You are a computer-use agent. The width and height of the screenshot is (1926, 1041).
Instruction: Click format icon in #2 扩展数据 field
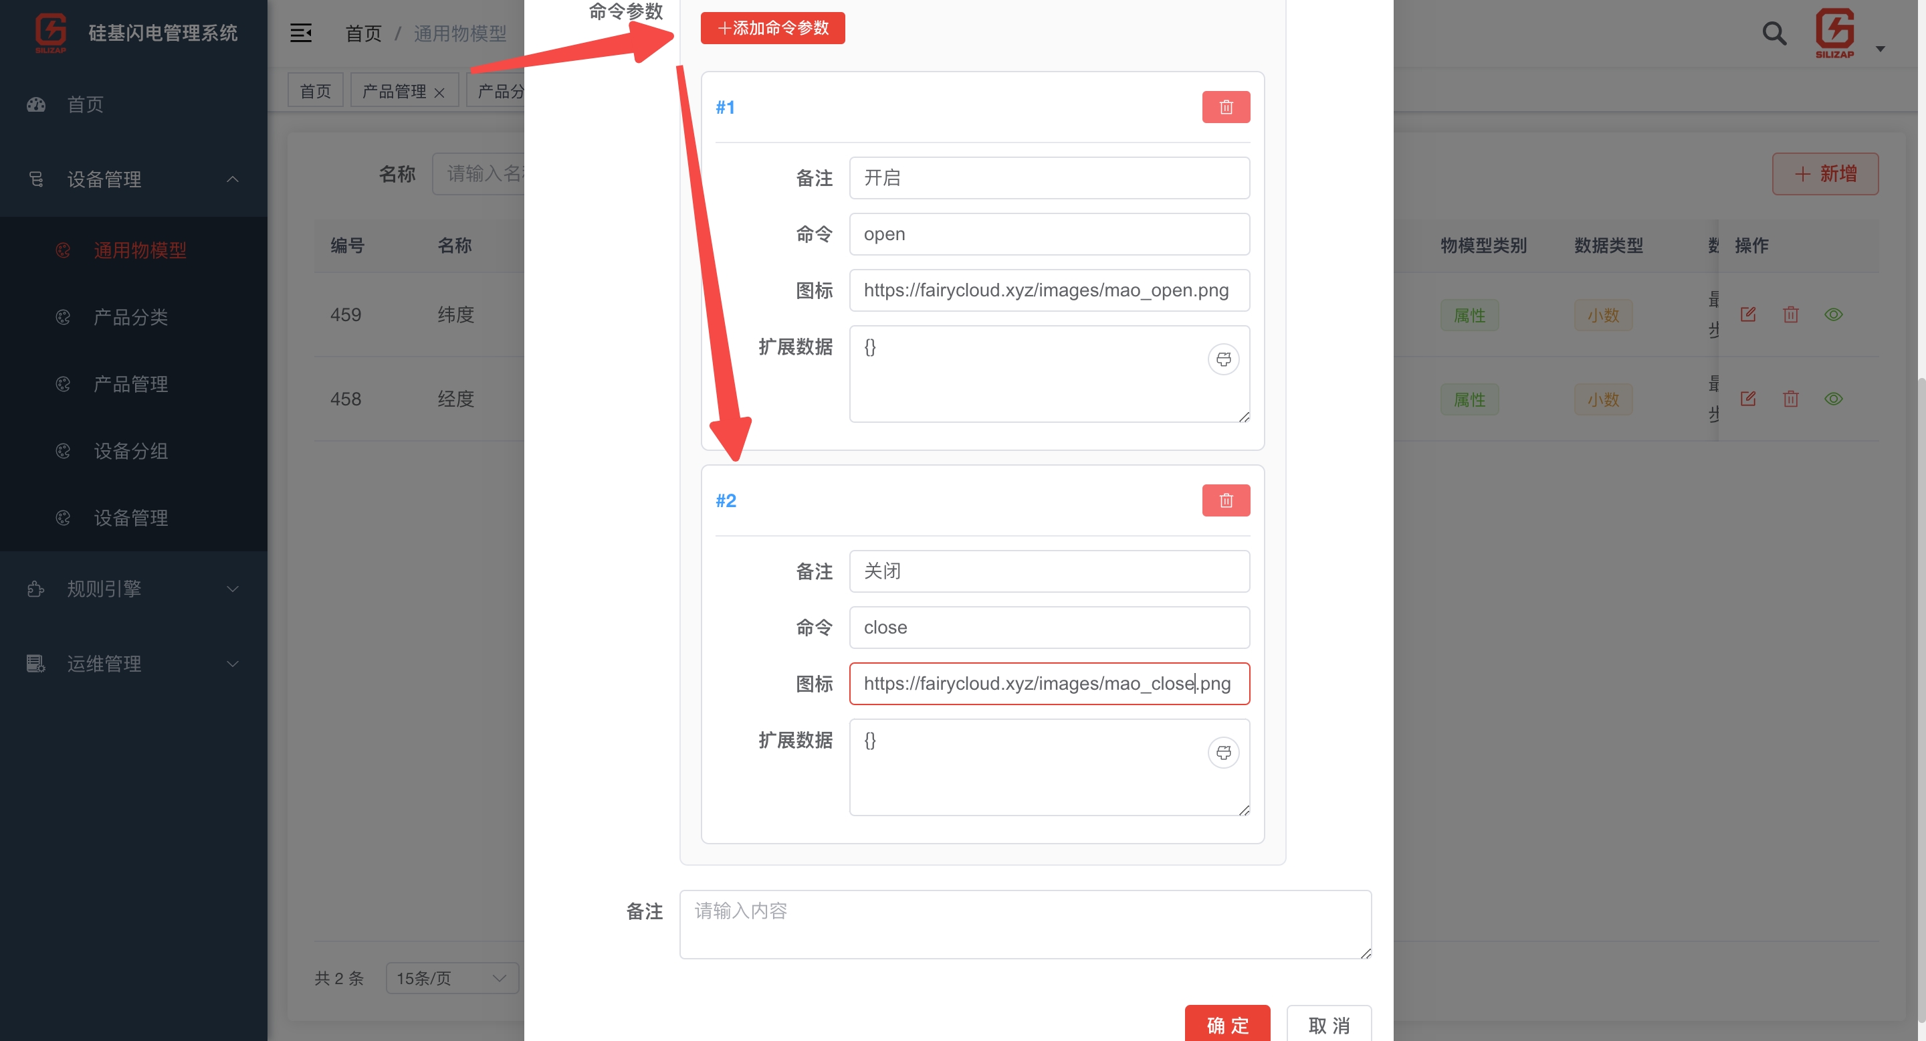coord(1223,753)
